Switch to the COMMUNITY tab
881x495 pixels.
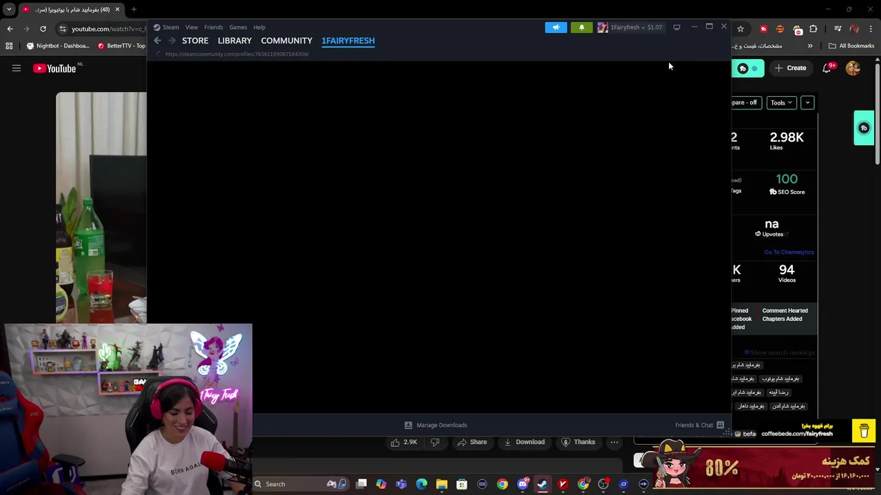pyautogui.click(x=286, y=41)
